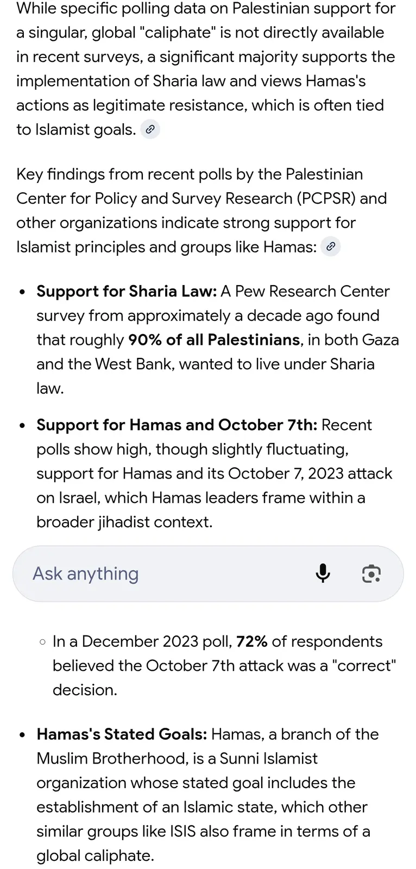Click the "Support for Sharia Law:" heading
Image resolution: width=416 pixels, height=869 pixels.
coord(127,292)
